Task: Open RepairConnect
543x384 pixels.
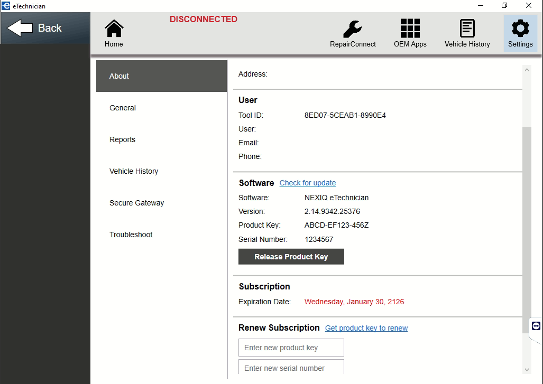Action: tap(352, 32)
